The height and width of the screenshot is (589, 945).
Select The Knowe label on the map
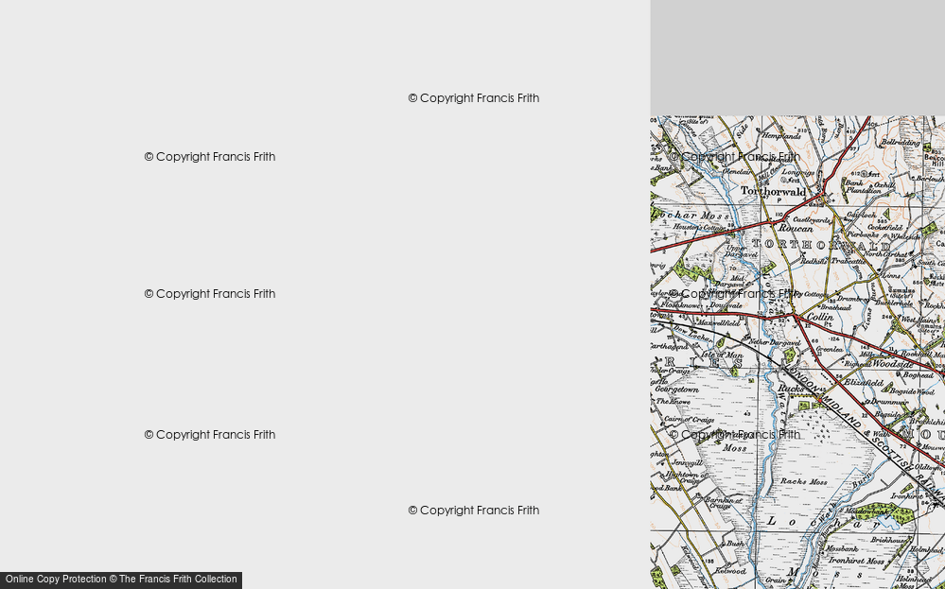click(674, 401)
